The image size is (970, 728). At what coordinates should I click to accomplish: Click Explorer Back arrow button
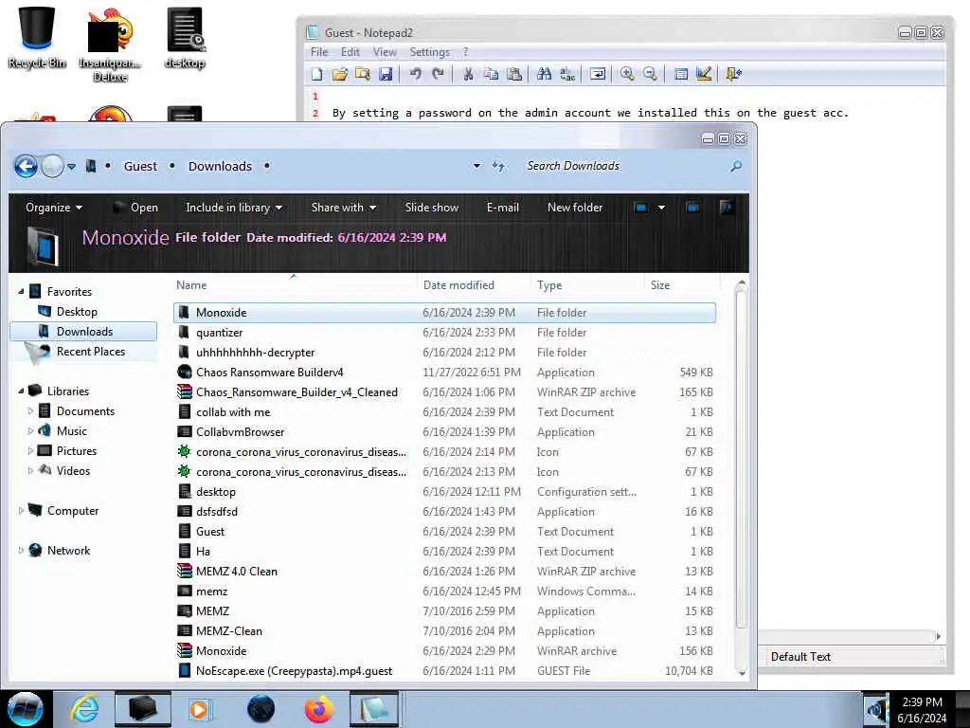click(26, 166)
